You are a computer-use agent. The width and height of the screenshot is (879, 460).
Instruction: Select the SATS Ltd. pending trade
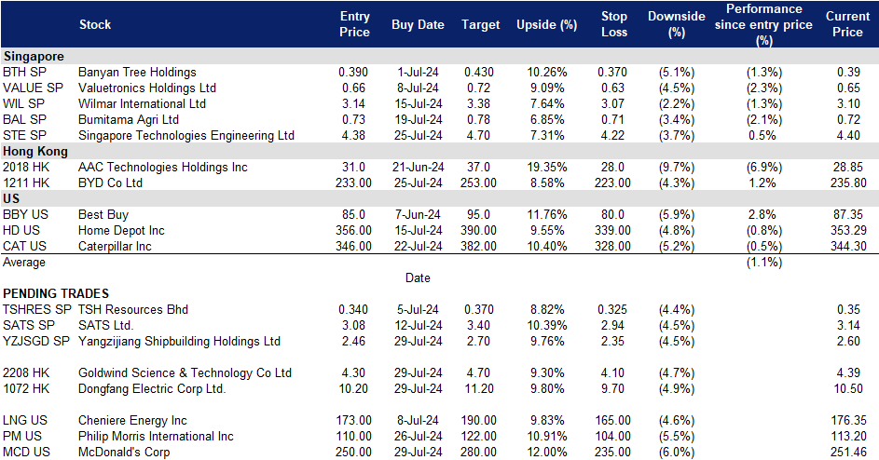pyautogui.click(x=106, y=325)
